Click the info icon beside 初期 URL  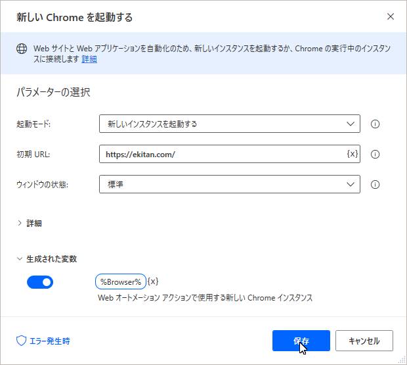pyautogui.click(x=375, y=154)
